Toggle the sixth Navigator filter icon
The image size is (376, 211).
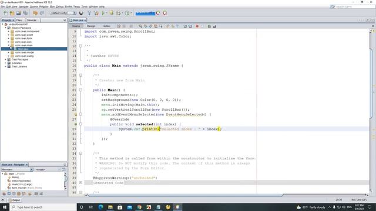point(30,194)
